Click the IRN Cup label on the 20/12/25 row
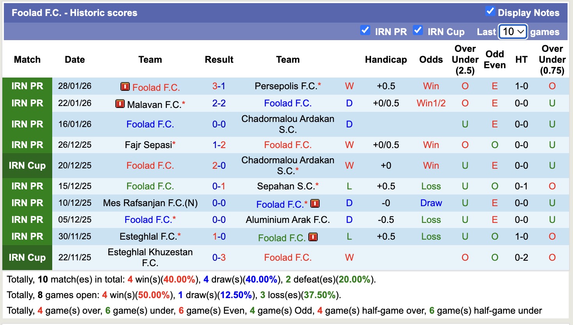Image resolution: width=573 pixels, height=325 pixels. point(27,165)
